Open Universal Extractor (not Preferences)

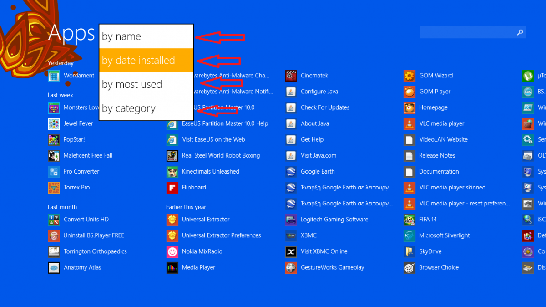pos(198,219)
